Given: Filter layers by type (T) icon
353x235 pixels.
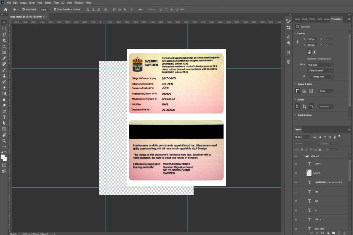Looking at the screenshot, I should click(325, 137).
